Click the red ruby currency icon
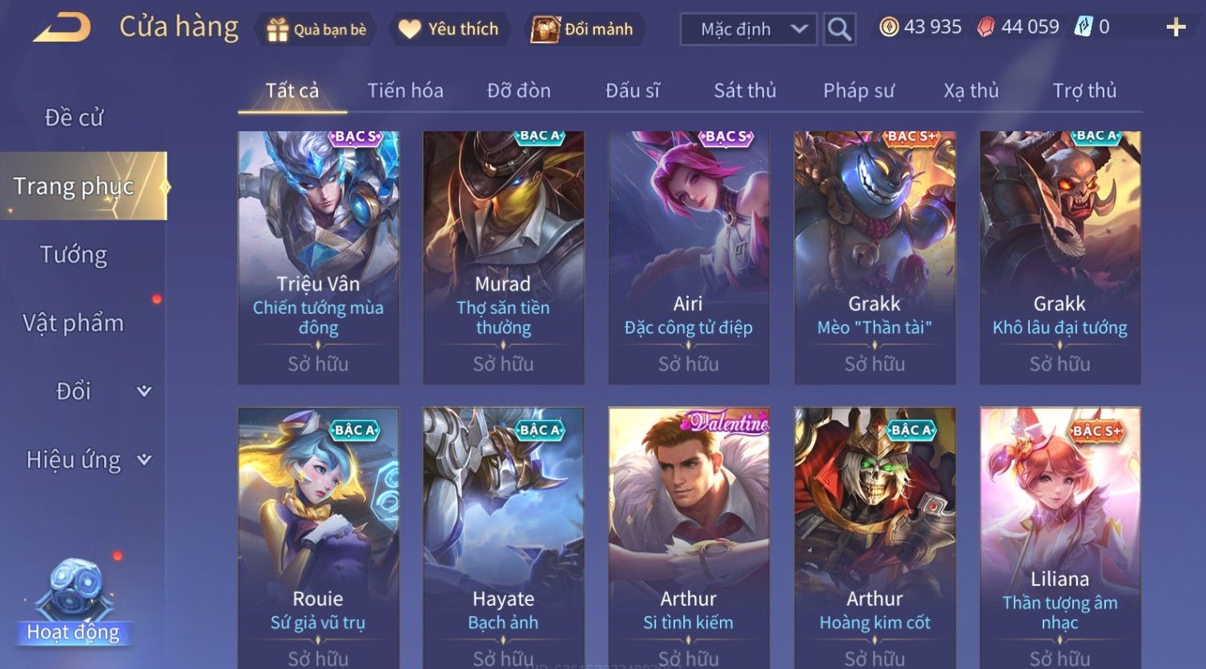This screenshot has height=669, width=1206. pos(986,27)
